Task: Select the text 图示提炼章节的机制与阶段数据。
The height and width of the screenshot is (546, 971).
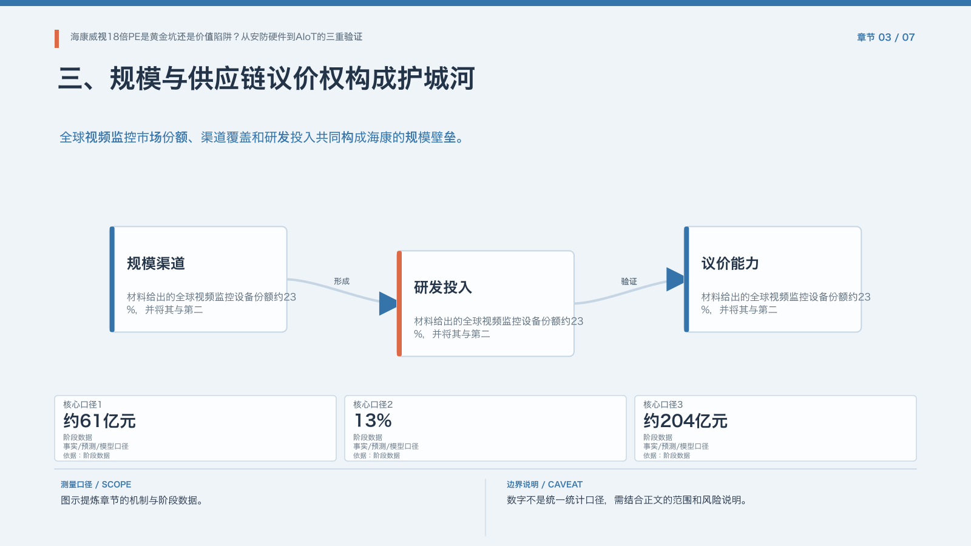Action: tap(132, 500)
